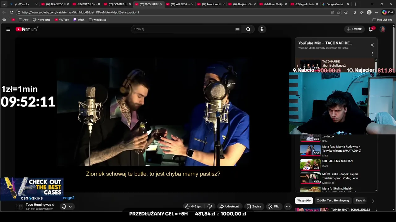Open the media control music-note icon
The width and height of the screenshot is (396, 222).
(355, 12)
